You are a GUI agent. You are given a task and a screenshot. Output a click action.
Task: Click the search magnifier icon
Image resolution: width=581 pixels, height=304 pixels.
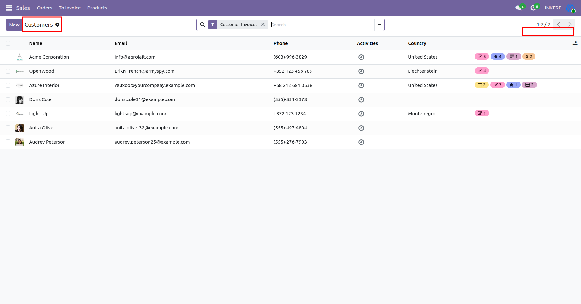point(203,25)
